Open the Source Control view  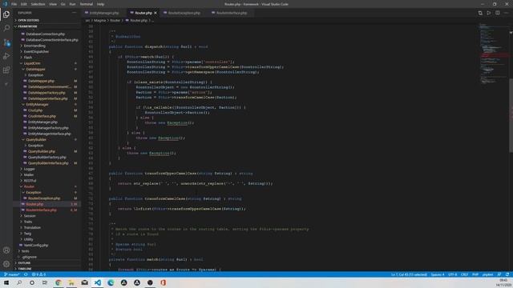[x=6, y=42]
